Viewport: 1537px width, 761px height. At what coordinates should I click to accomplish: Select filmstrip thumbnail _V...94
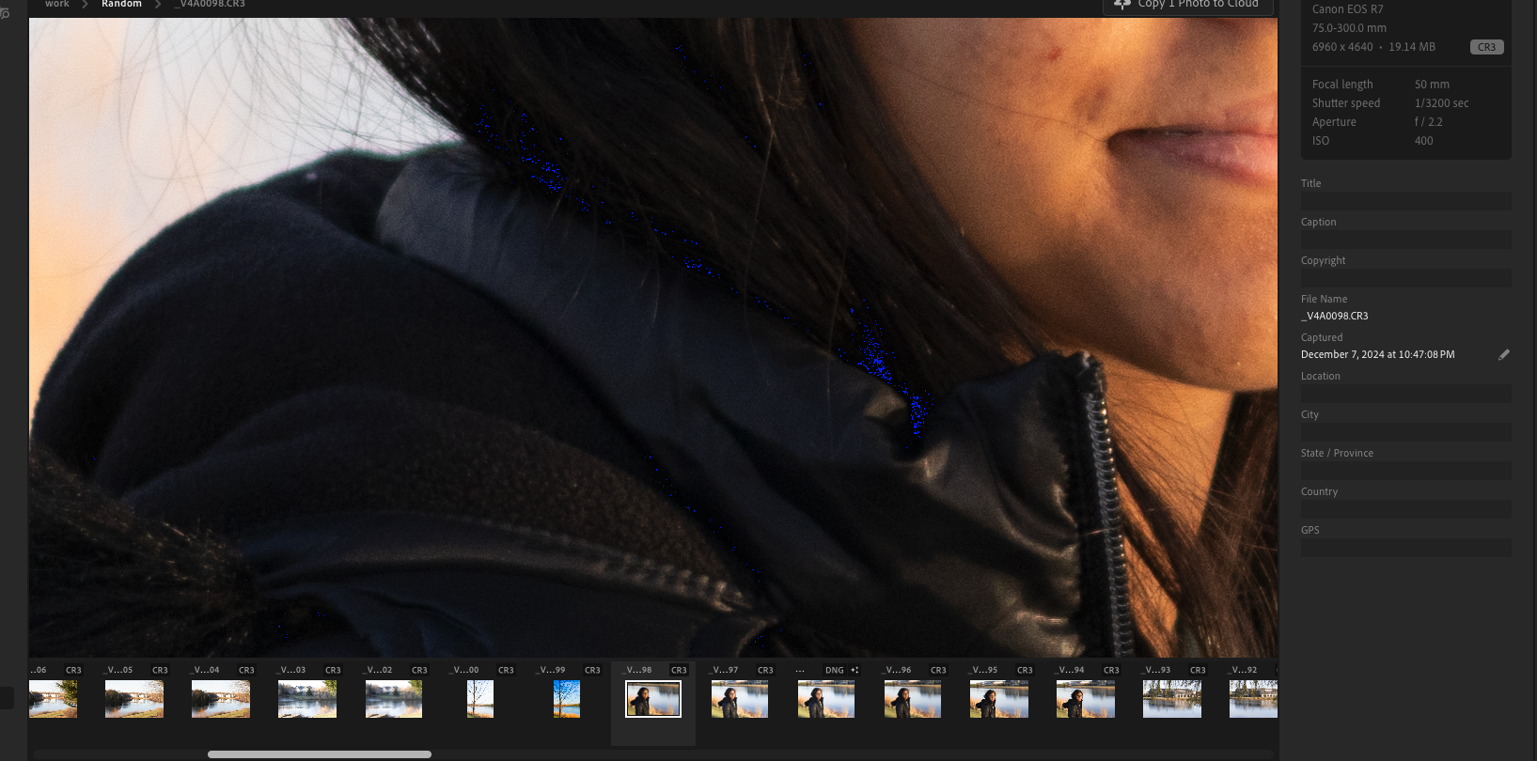1086,699
